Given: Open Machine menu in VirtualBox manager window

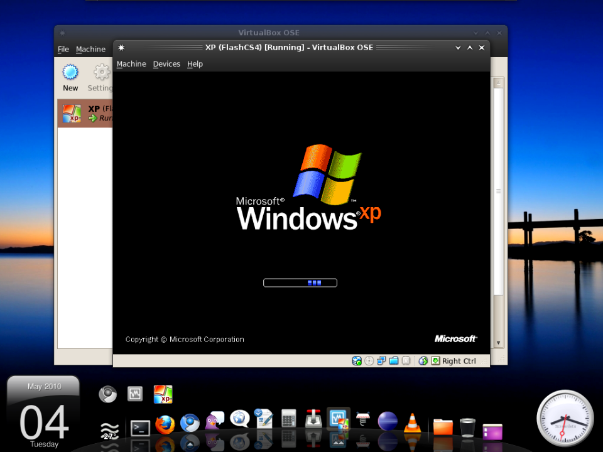Looking at the screenshot, I should point(90,49).
